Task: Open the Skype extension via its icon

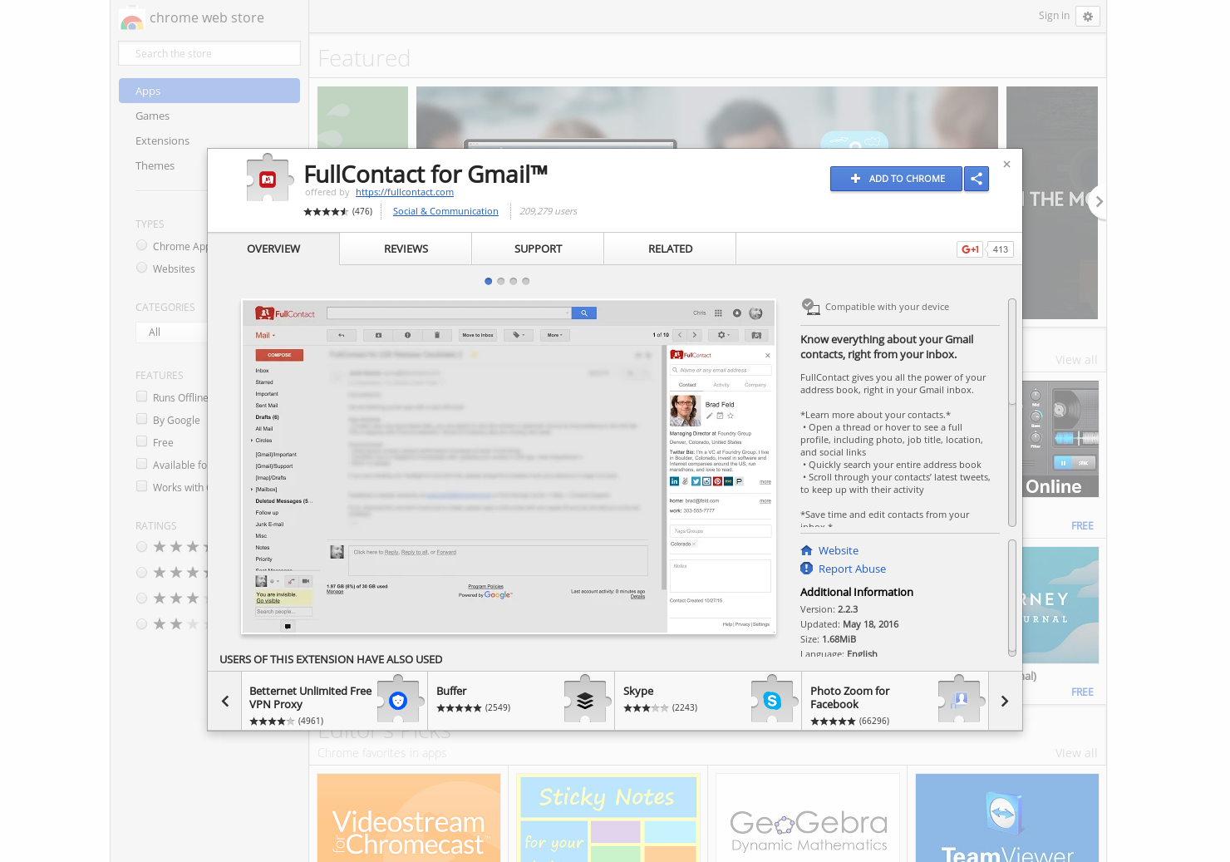Action: pos(773,700)
